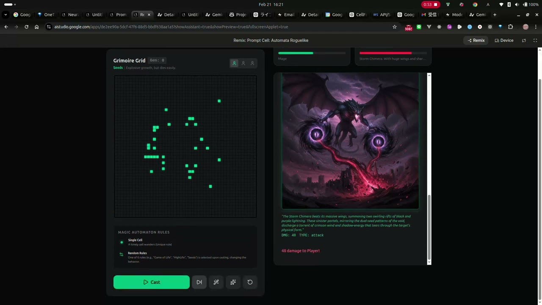Reload the page with the browser refresh icon
This screenshot has width=542, height=305.
(26, 27)
